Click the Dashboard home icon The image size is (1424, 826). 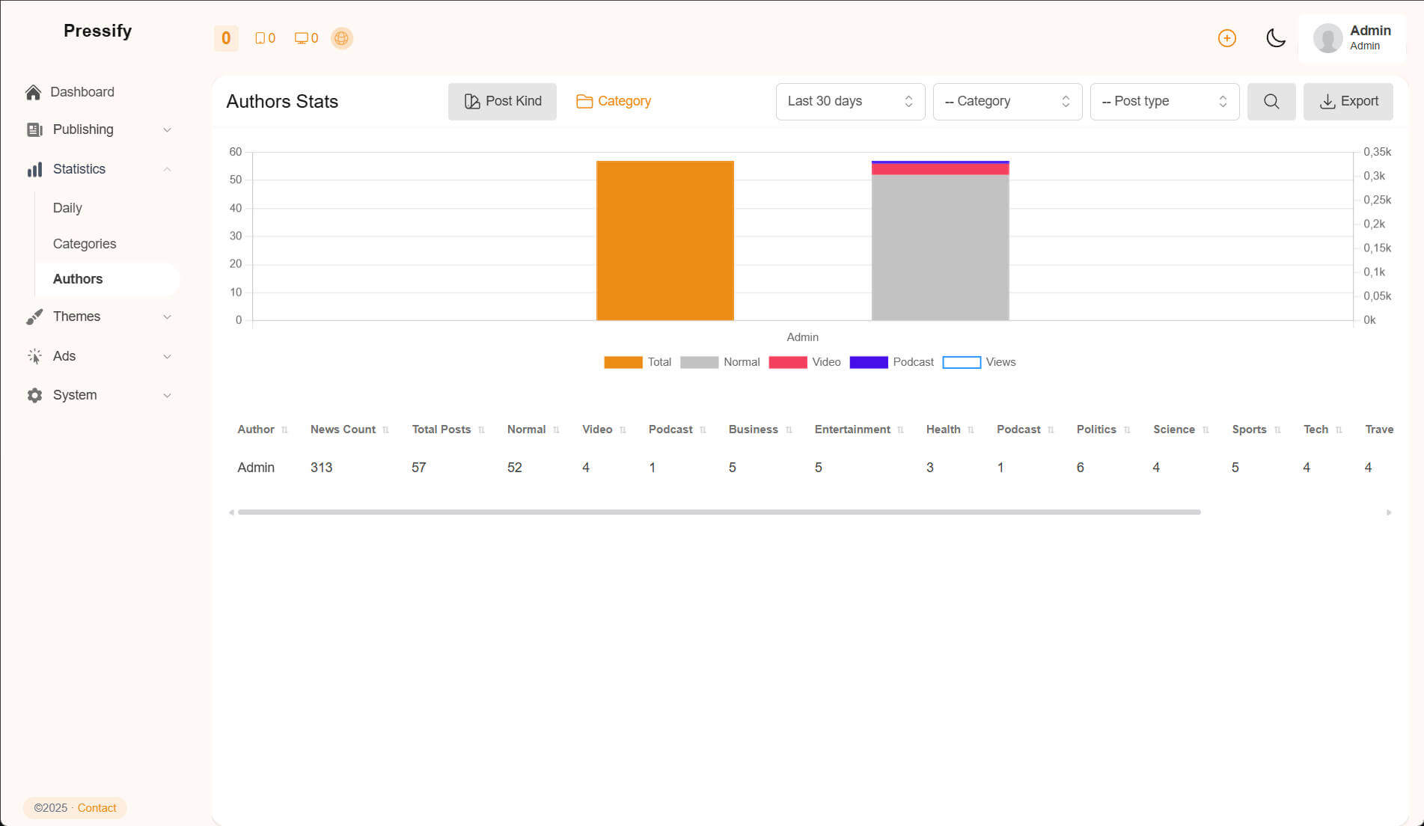[x=33, y=92]
